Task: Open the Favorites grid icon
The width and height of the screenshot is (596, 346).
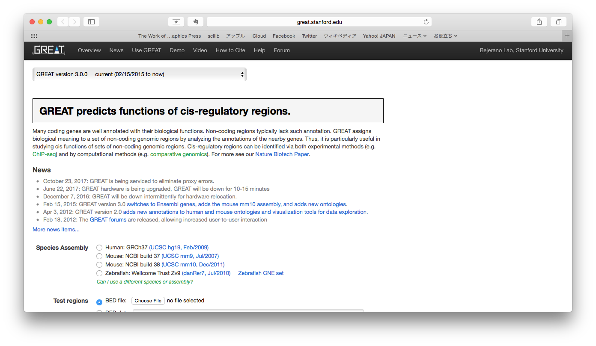Action: [34, 36]
